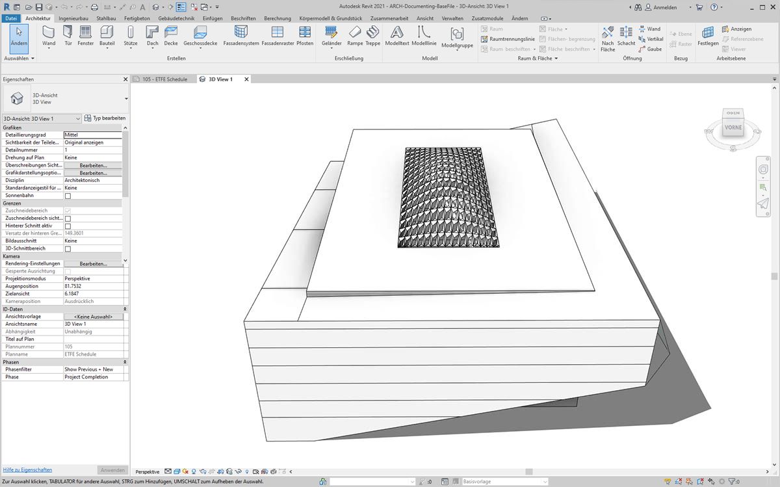Select the Modelltext tool

(396, 36)
